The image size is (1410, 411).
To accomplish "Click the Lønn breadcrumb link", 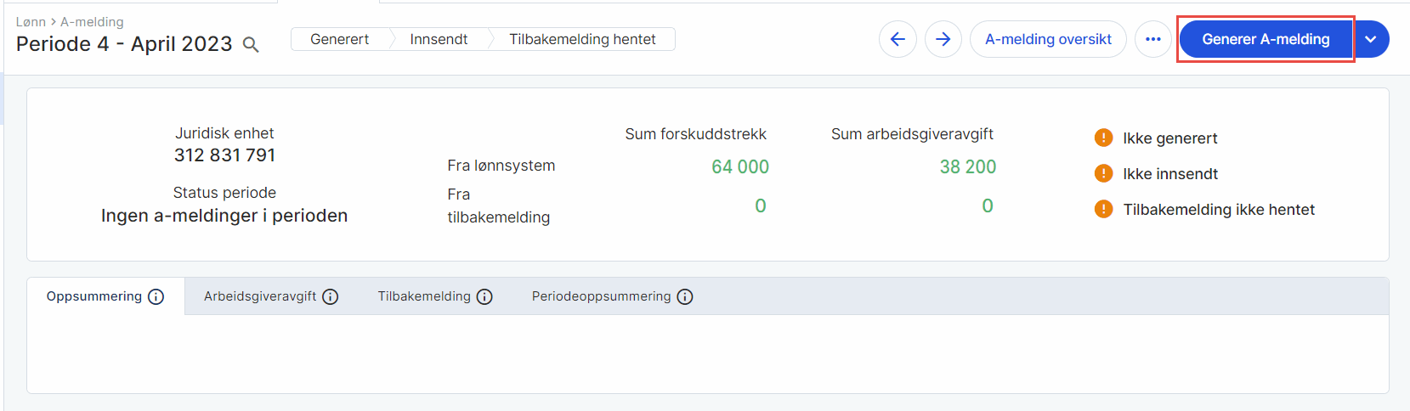I will 31,22.
